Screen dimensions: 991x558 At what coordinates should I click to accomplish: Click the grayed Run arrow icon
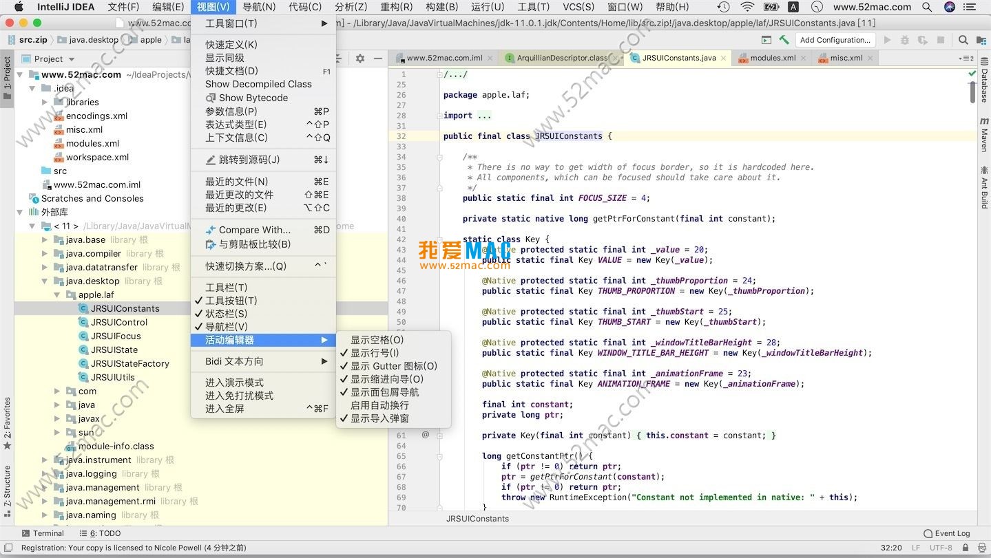pyautogui.click(x=887, y=40)
